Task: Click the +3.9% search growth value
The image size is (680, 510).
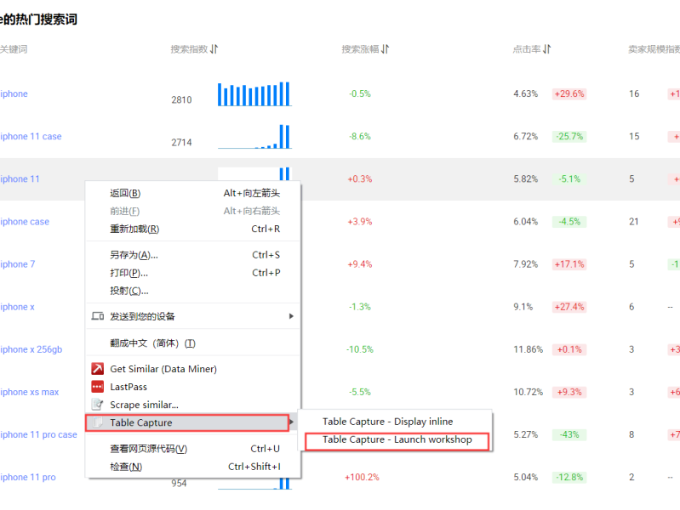Action: tap(359, 222)
